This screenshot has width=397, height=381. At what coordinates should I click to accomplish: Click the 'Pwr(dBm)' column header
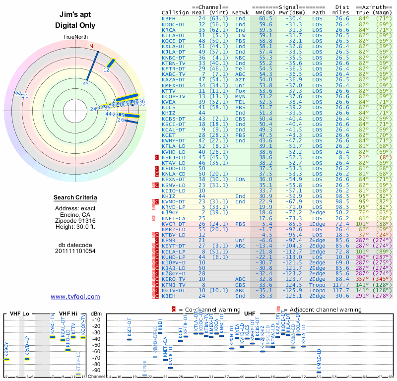tap(292, 13)
